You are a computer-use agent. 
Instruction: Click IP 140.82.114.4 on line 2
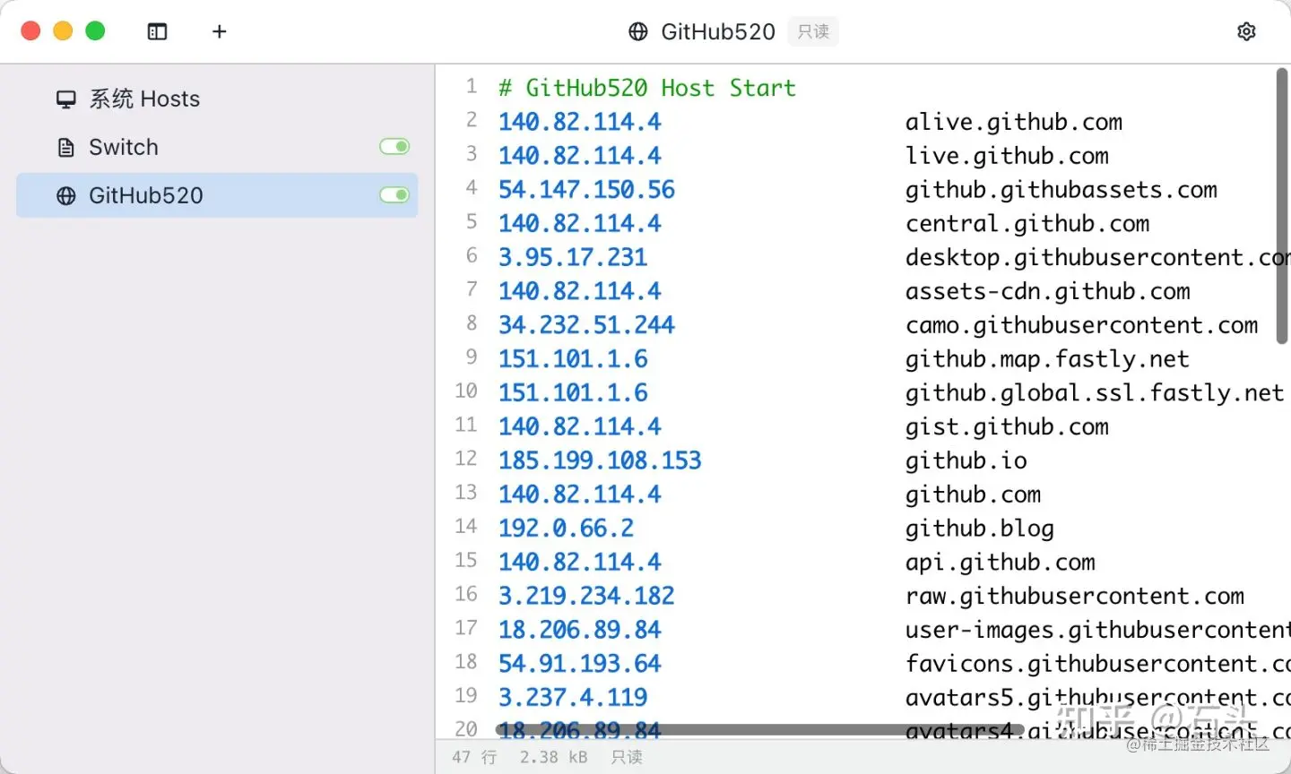pos(580,122)
